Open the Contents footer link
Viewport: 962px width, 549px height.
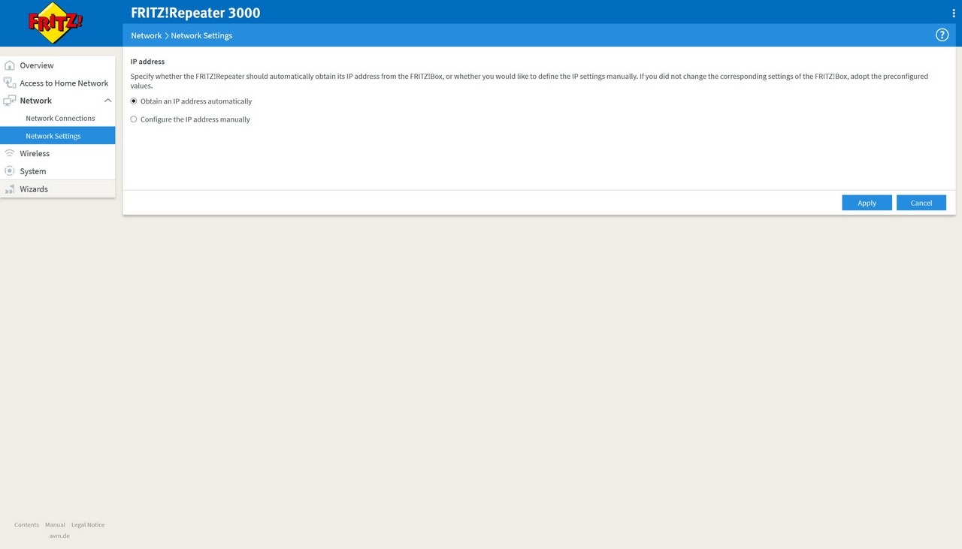[x=26, y=525]
